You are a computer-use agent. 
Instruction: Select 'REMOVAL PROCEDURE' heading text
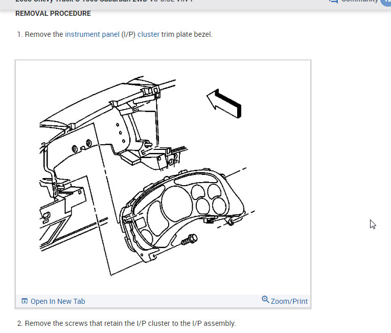(53, 13)
